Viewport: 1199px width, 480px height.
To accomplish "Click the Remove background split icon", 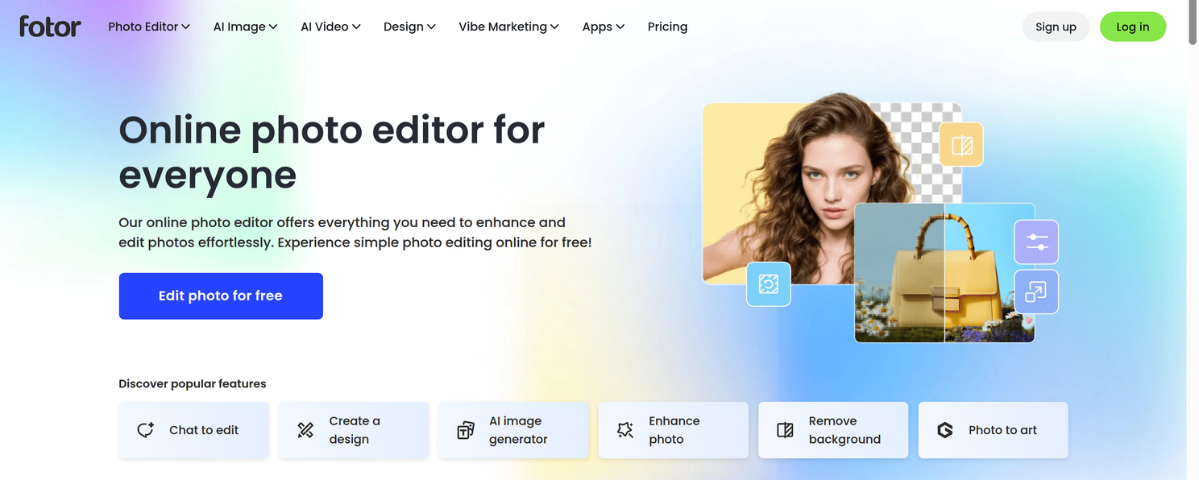I will 786,430.
